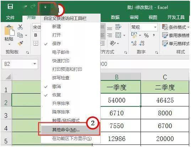This screenshot has width=191, height=147.
Task: Uncheck 撤消 in the toolbar menu
Action: tap(71, 86)
